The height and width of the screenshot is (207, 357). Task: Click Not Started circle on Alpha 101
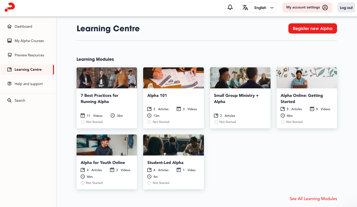click(x=149, y=122)
